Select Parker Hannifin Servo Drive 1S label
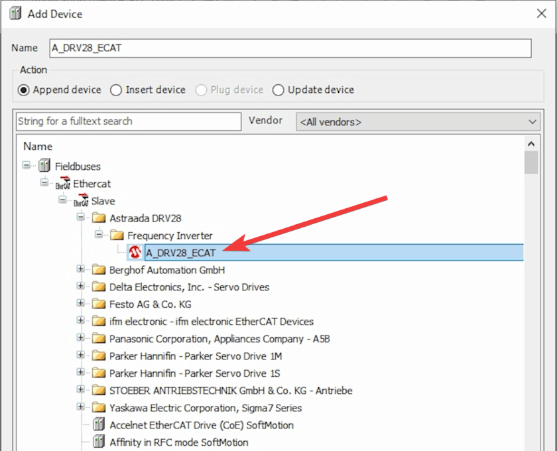The image size is (557, 451). tap(195, 373)
